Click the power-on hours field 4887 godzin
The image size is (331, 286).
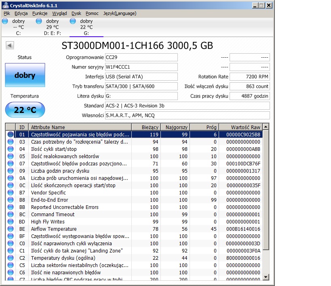(249, 96)
